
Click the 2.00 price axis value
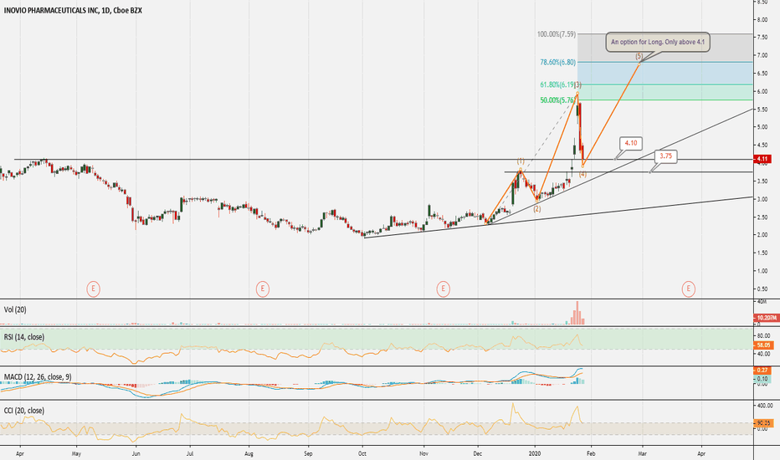(762, 235)
